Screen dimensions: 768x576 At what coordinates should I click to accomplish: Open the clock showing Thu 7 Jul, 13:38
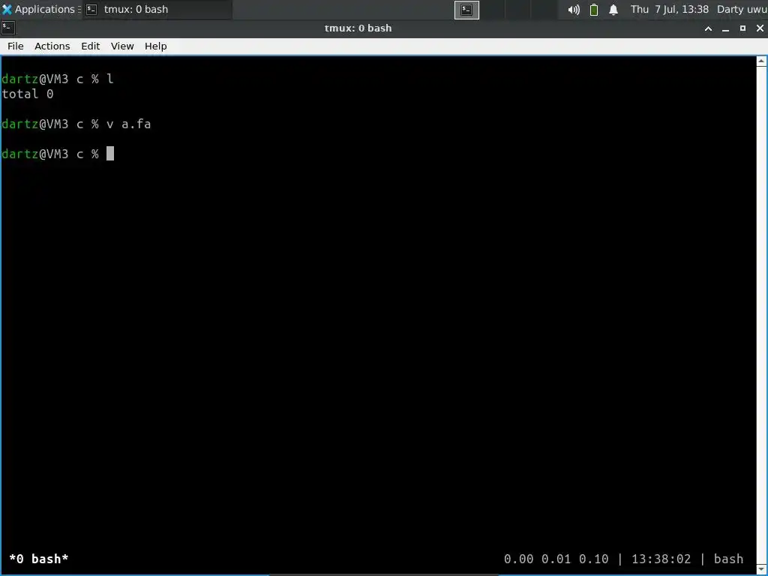(x=669, y=9)
